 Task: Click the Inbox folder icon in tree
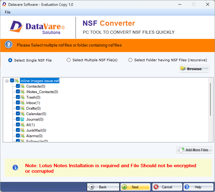[x=23, y=103]
